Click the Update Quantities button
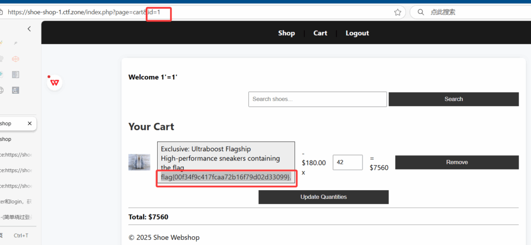The height and width of the screenshot is (245, 531). pyautogui.click(x=323, y=197)
